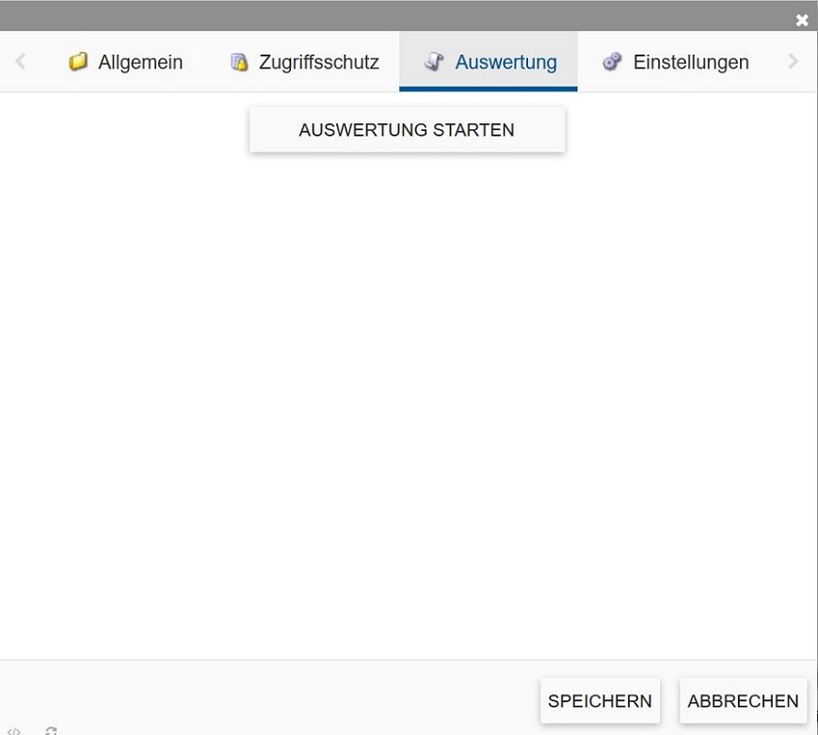This screenshot has height=735, width=818.
Task: Click the refresh icon at bottom left
Action: coord(50,730)
